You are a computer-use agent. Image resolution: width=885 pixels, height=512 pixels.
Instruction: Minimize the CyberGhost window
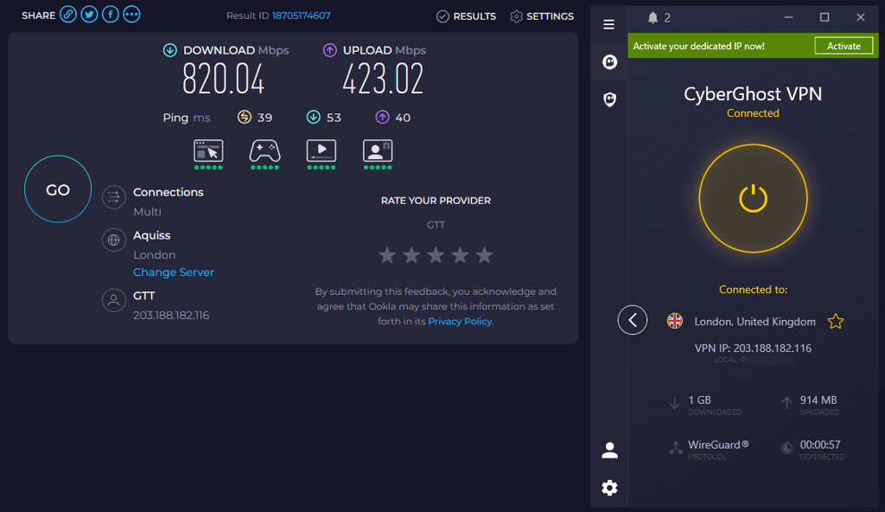click(x=788, y=17)
